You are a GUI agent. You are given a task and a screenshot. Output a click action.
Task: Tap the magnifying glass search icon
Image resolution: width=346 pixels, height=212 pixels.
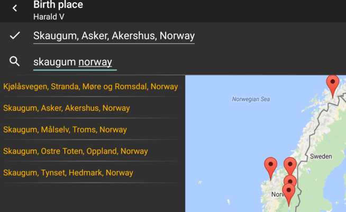click(x=15, y=61)
